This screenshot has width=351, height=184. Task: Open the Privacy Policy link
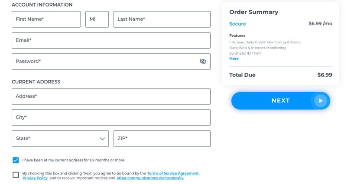click(35, 178)
